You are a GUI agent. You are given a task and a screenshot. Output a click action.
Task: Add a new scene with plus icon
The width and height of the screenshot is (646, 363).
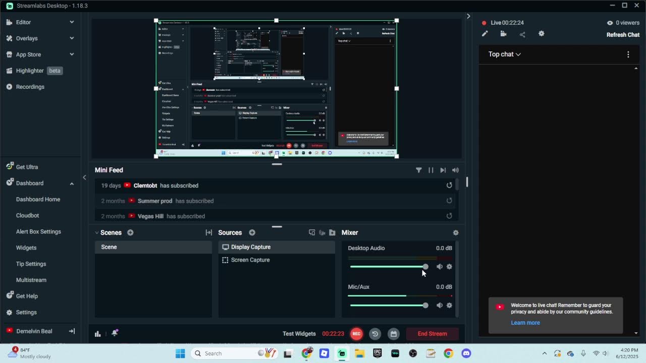[130, 232]
